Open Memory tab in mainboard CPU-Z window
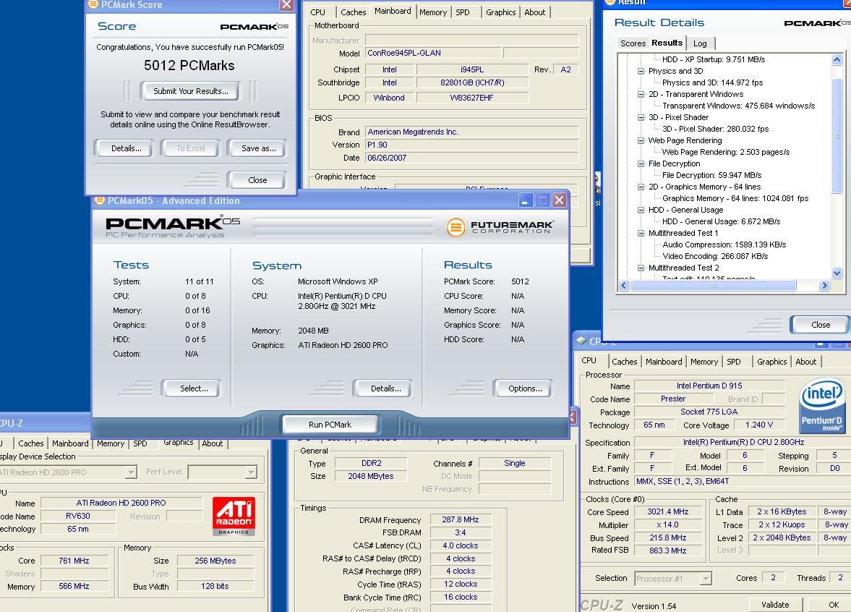This screenshot has width=851, height=612. 433,12
